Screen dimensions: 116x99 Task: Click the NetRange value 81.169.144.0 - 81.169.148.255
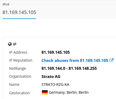[x=69, y=68]
